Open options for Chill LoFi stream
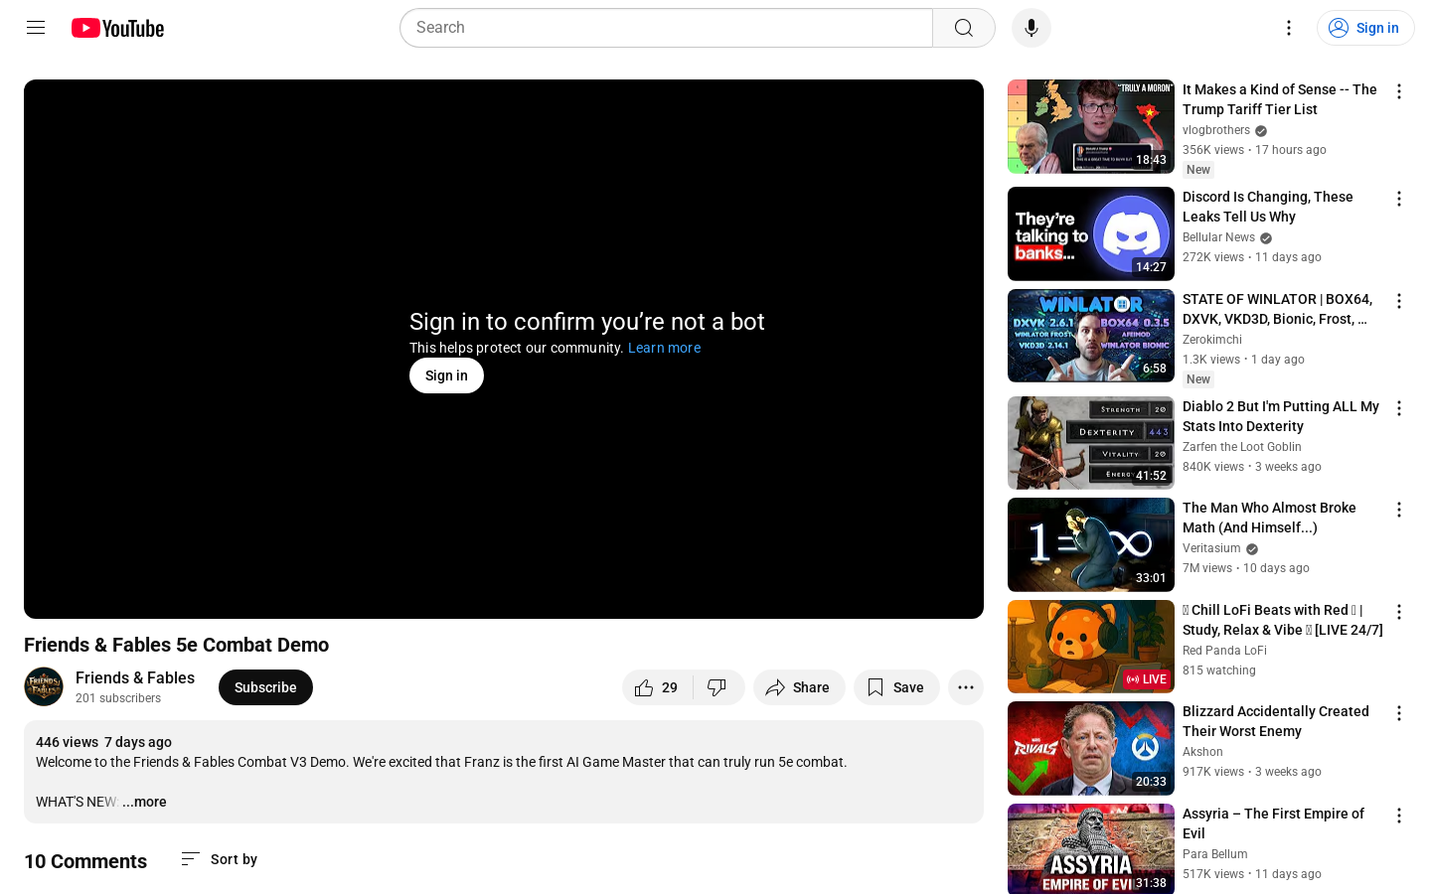Screen dimensions: 1431x894 coord(1399,612)
